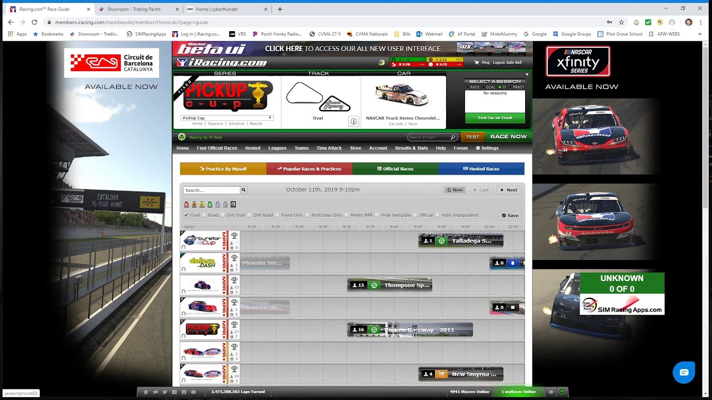This screenshot has width=712, height=400.
Task: Open the Time Attack menu item
Action: (x=329, y=148)
